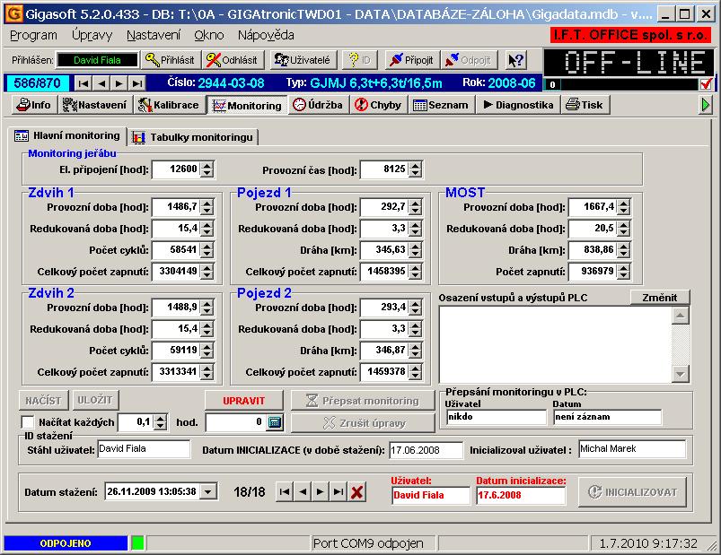Click the Přihlásit login button
The height and width of the screenshot is (555, 721).
coord(170,60)
